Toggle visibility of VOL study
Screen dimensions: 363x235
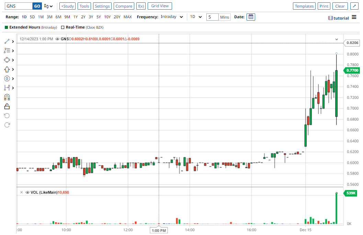[x=27, y=192]
